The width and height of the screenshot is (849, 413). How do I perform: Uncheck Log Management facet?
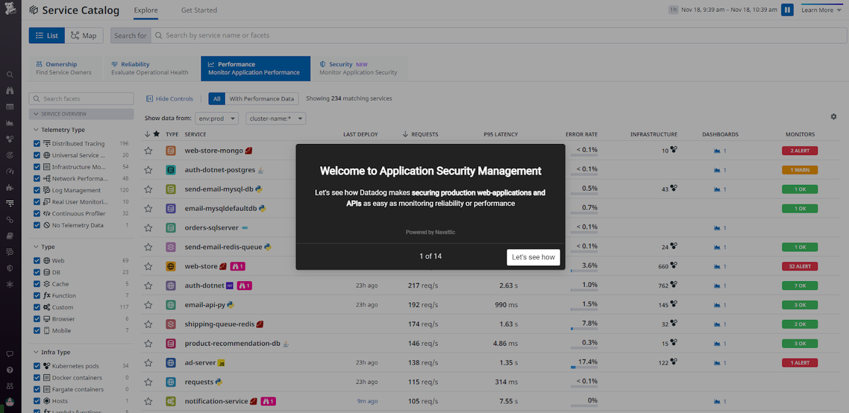point(37,191)
